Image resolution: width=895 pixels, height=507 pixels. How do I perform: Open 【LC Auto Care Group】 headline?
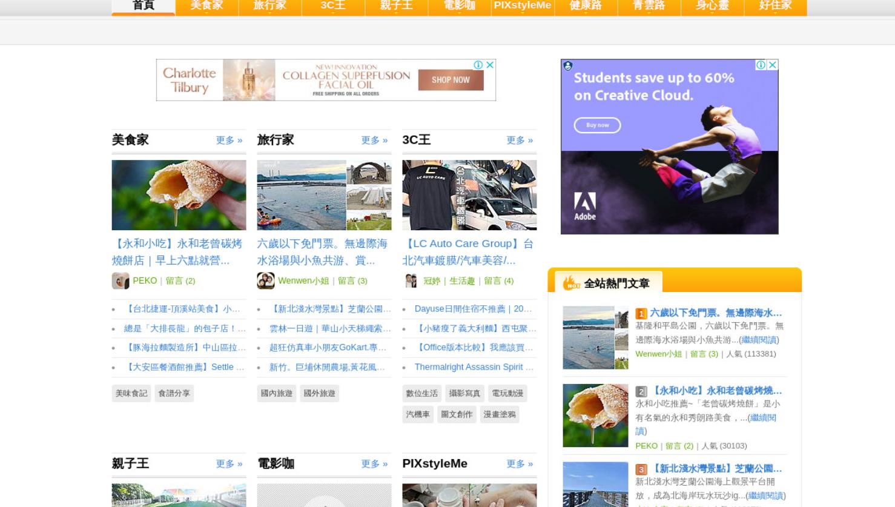[468, 252]
